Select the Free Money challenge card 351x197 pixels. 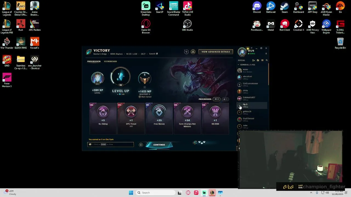(159, 118)
